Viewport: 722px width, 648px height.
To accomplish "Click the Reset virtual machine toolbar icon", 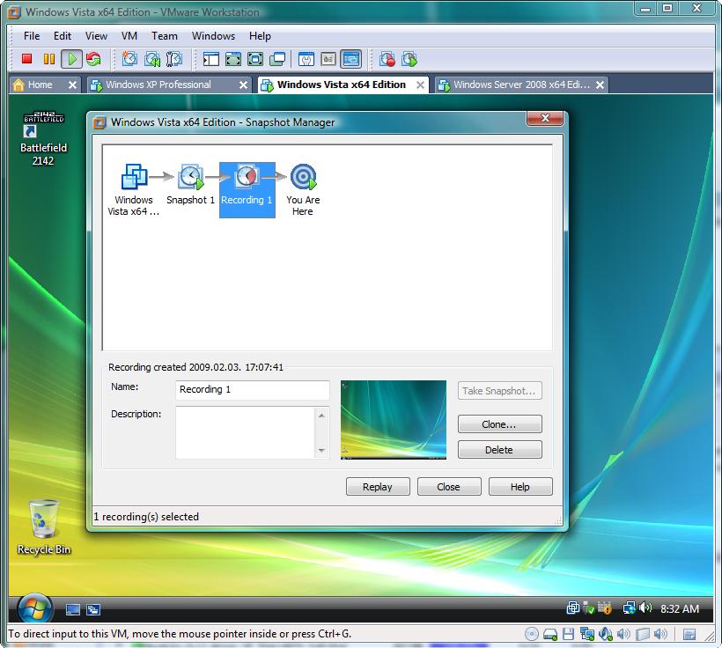I will 93,59.
